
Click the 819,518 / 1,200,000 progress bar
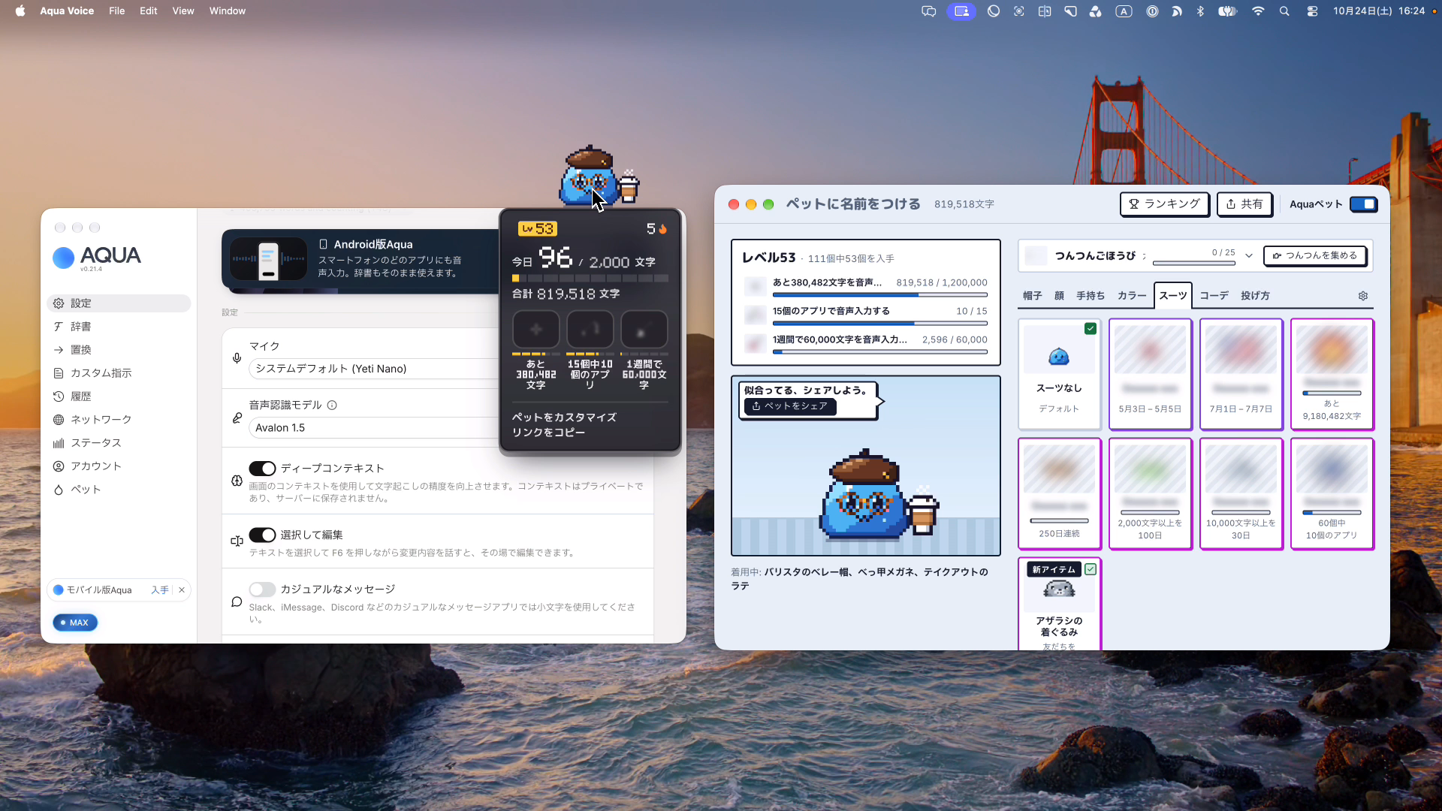[x=879, y=295]
